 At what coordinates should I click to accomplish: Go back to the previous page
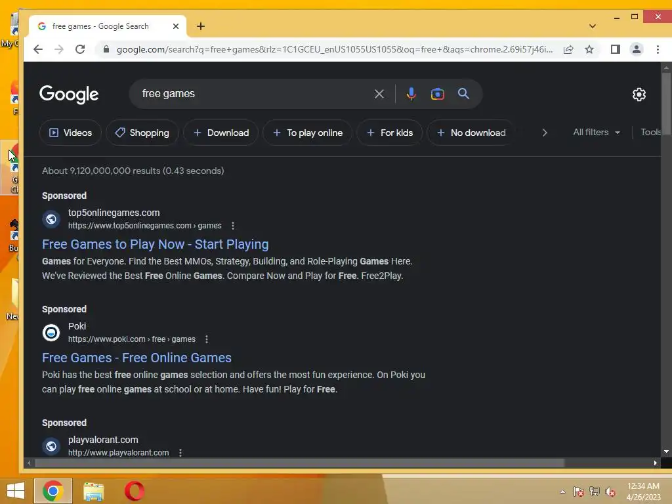[x=37, y=49]
